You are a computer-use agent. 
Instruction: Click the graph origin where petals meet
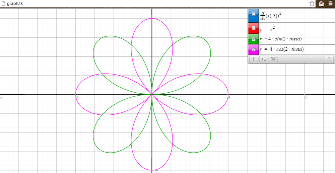tap(152, 94)
